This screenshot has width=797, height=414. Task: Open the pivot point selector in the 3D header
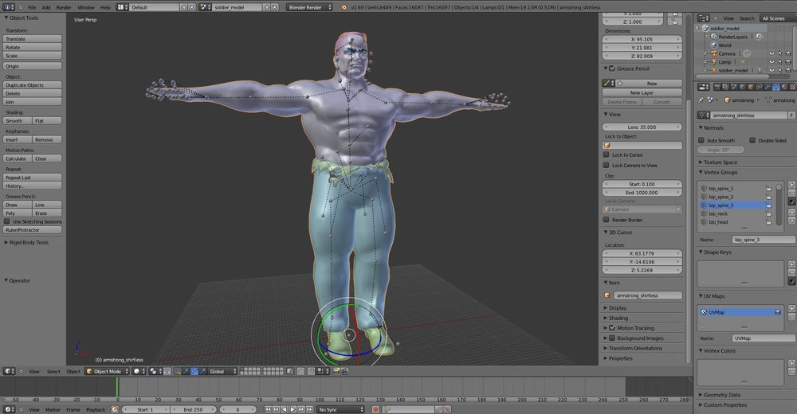[156, 371]
